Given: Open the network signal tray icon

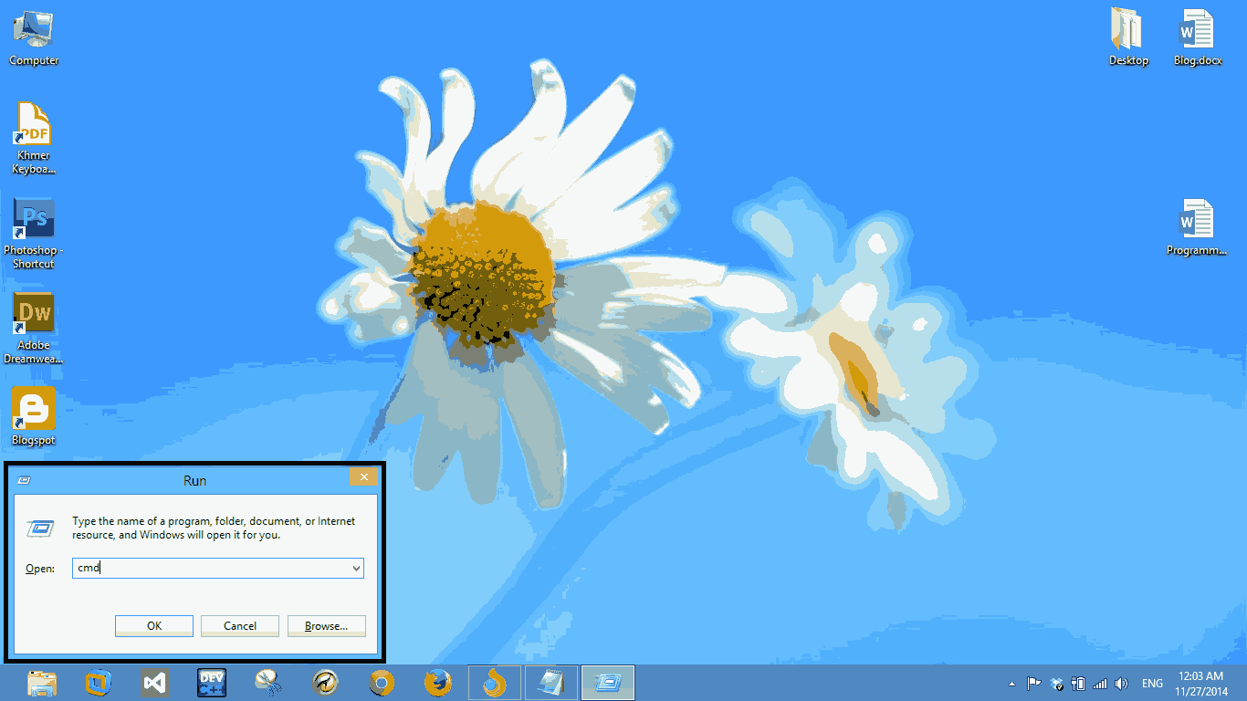Looking at the screenshot, I should (x=1099, y=682).
